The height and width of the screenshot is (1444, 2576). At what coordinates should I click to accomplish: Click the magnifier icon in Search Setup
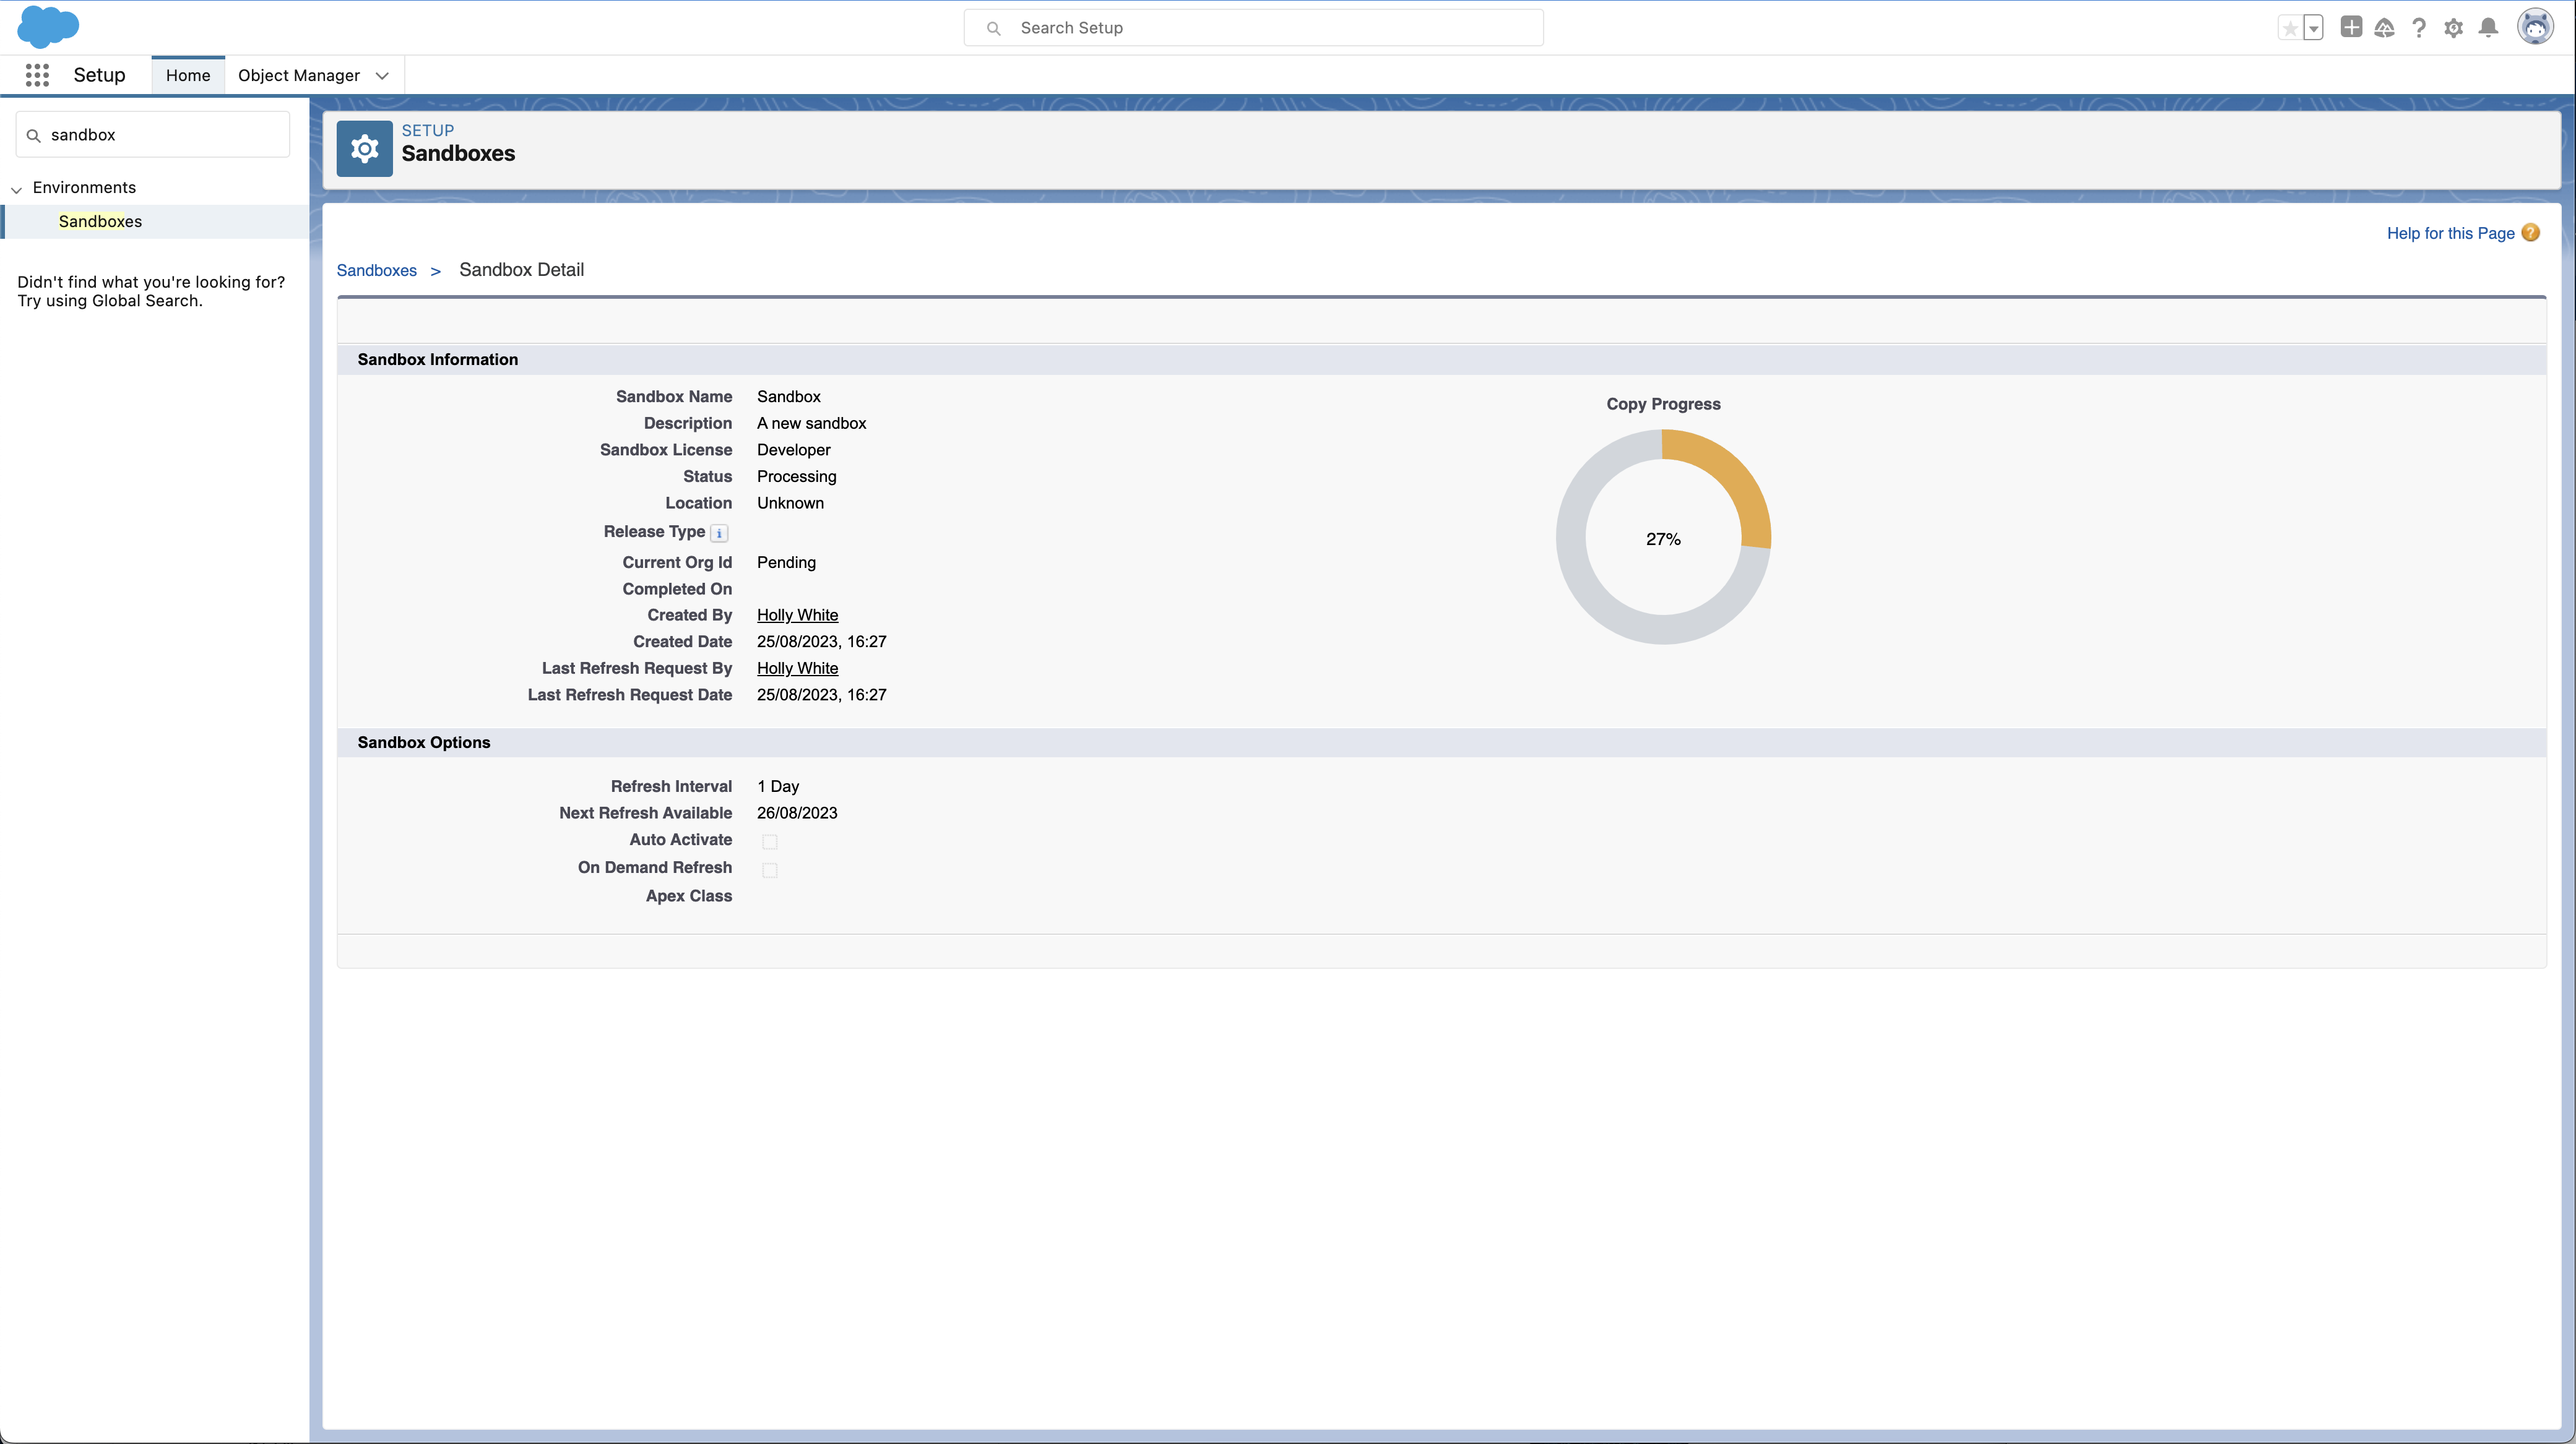tap(993, 28)
